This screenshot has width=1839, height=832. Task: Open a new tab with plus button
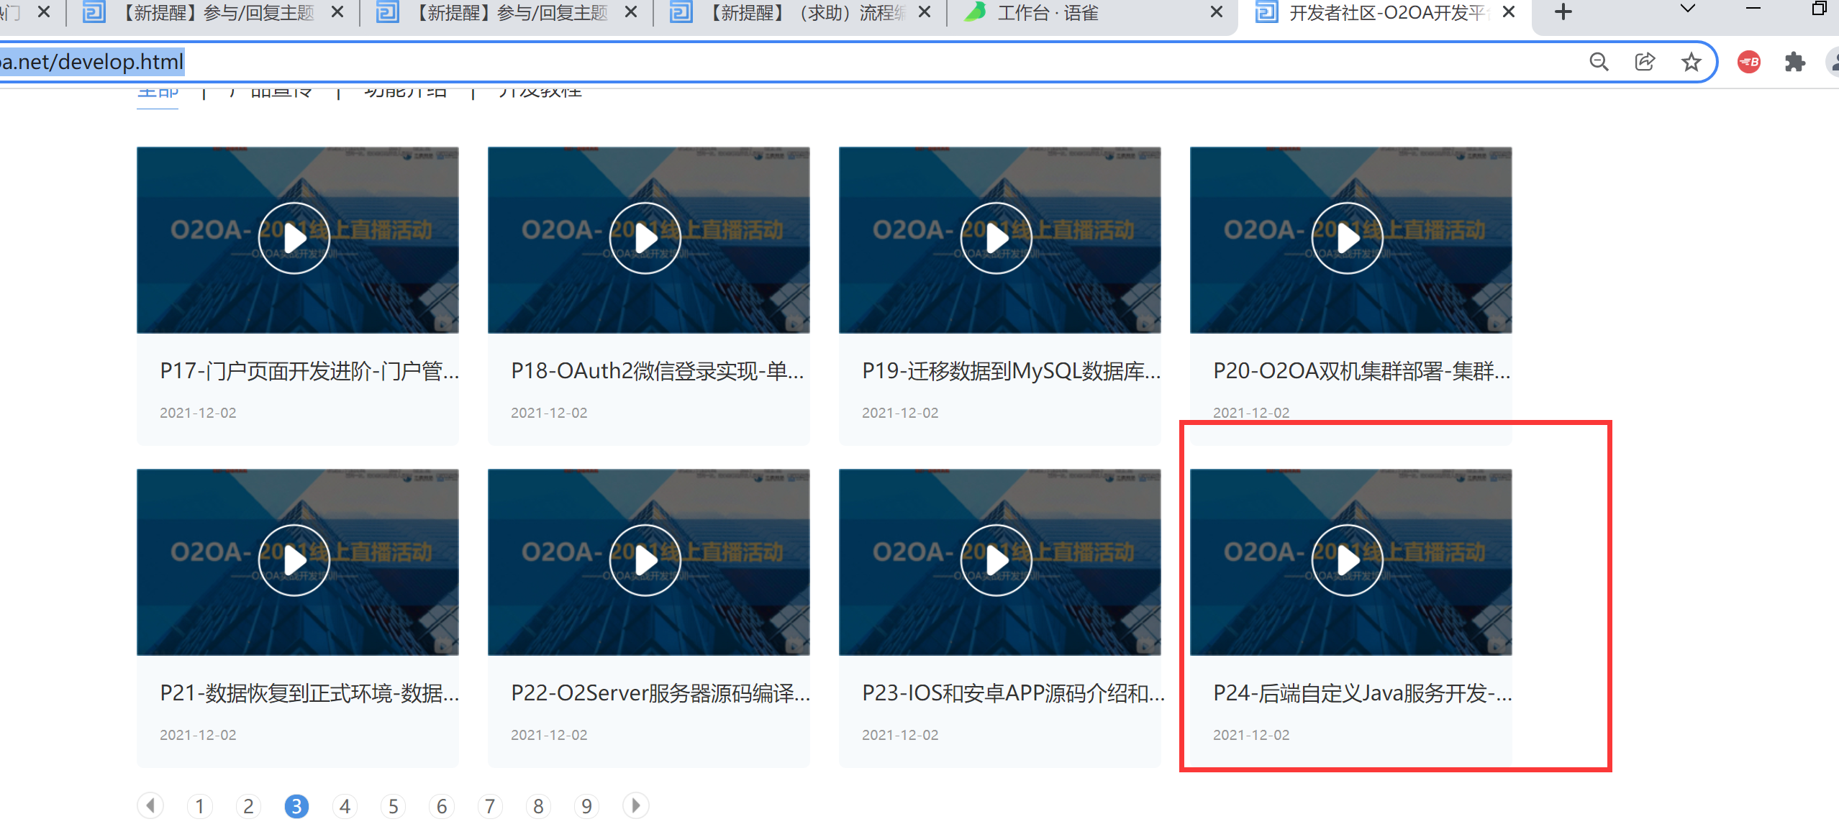(x=1563, y=12)
